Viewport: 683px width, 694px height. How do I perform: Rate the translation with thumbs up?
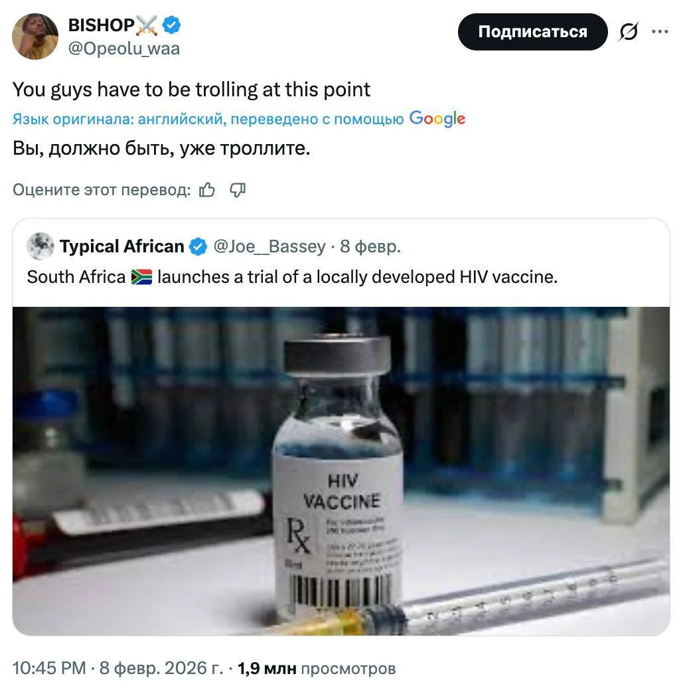coord(207,191)
